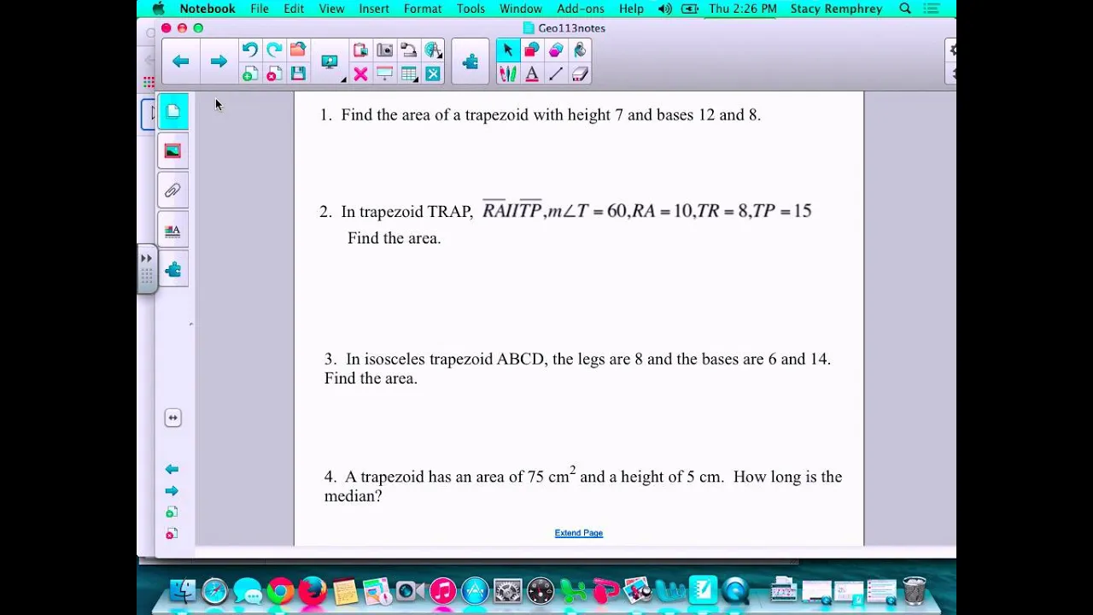The width and height of the screenshot is (1093, 615).
Task: Redo the last action in toolbar
Action: [274, 50]
